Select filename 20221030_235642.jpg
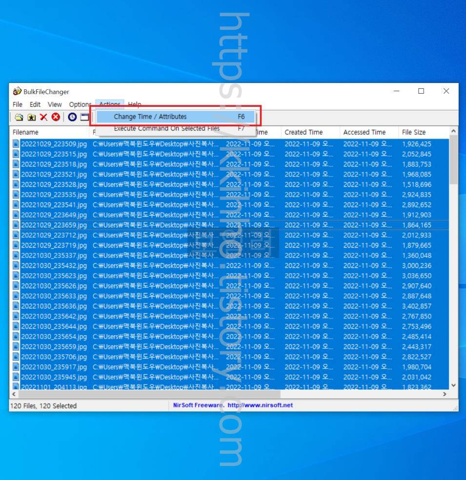466x480 pixels. [x=54, y=316]
